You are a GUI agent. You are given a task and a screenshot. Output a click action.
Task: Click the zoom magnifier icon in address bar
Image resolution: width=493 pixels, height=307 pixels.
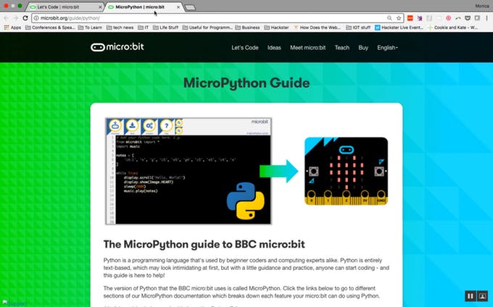(x=389, y=18)
